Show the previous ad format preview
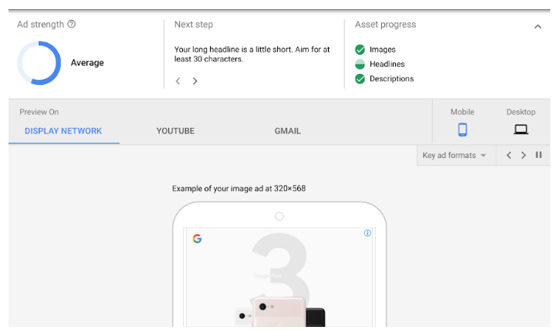The height and width of the screenshot is (330, 558). pos(509,156)
